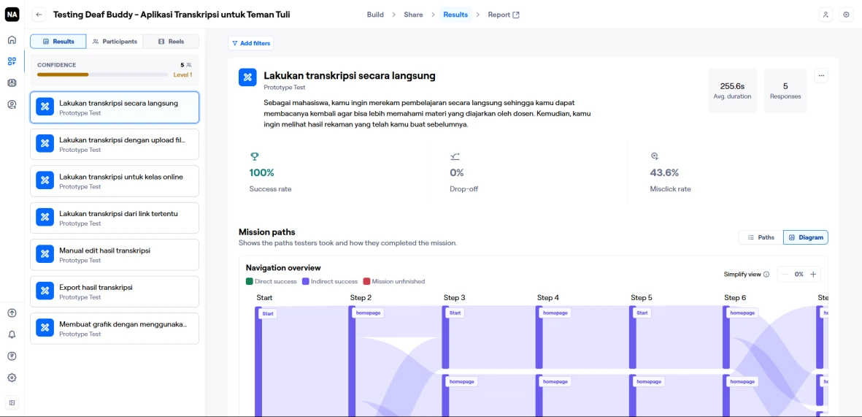Click the upgrade arrow icon in sidebar
862x417 pixels.
pyautogui.click(x=12, y=313)
